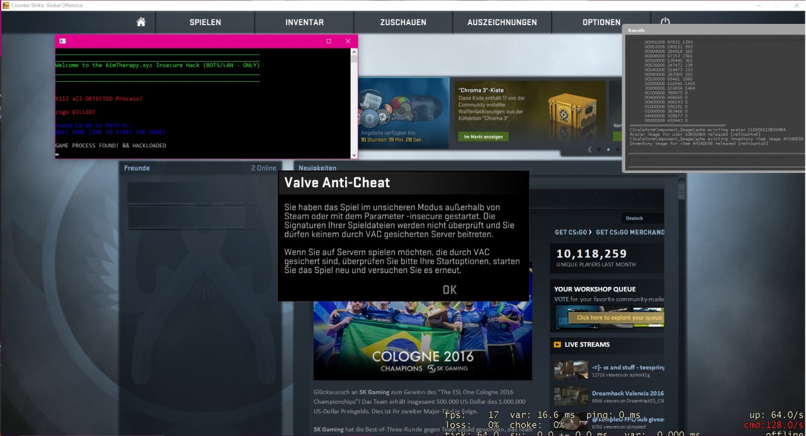The height and width of the screenshot is (436, 806).
Task: Go to previous store item with left arrow
Action: (x=589, y=150)
